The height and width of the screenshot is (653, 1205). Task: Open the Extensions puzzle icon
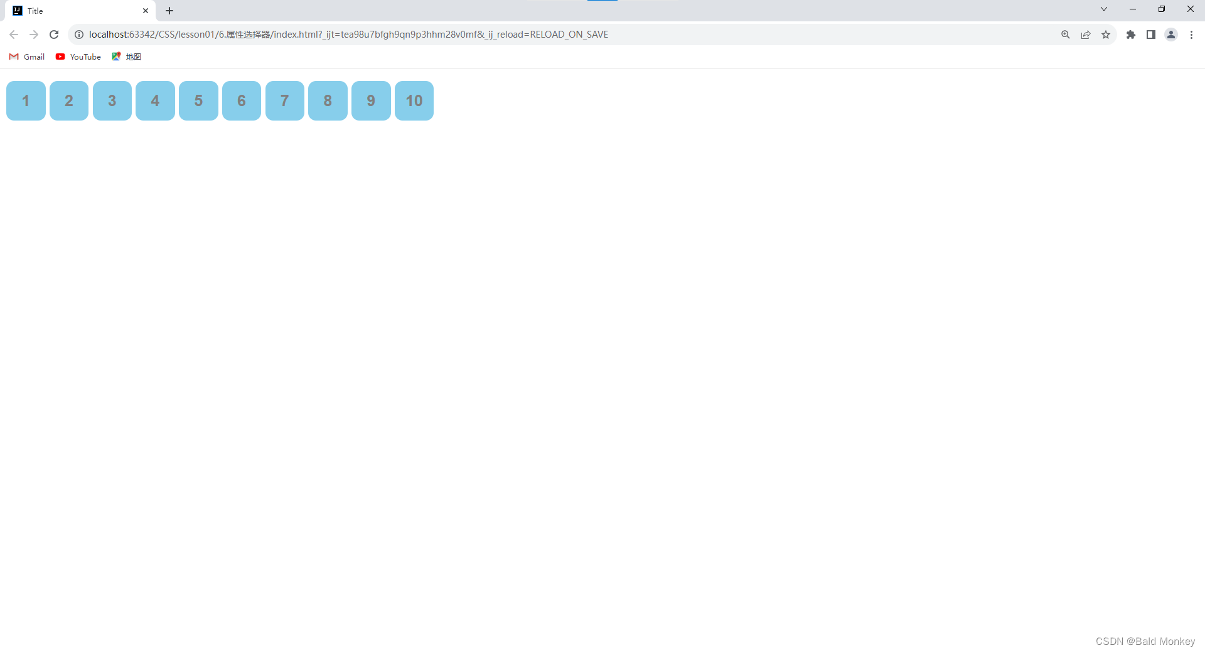(1131, 35)
